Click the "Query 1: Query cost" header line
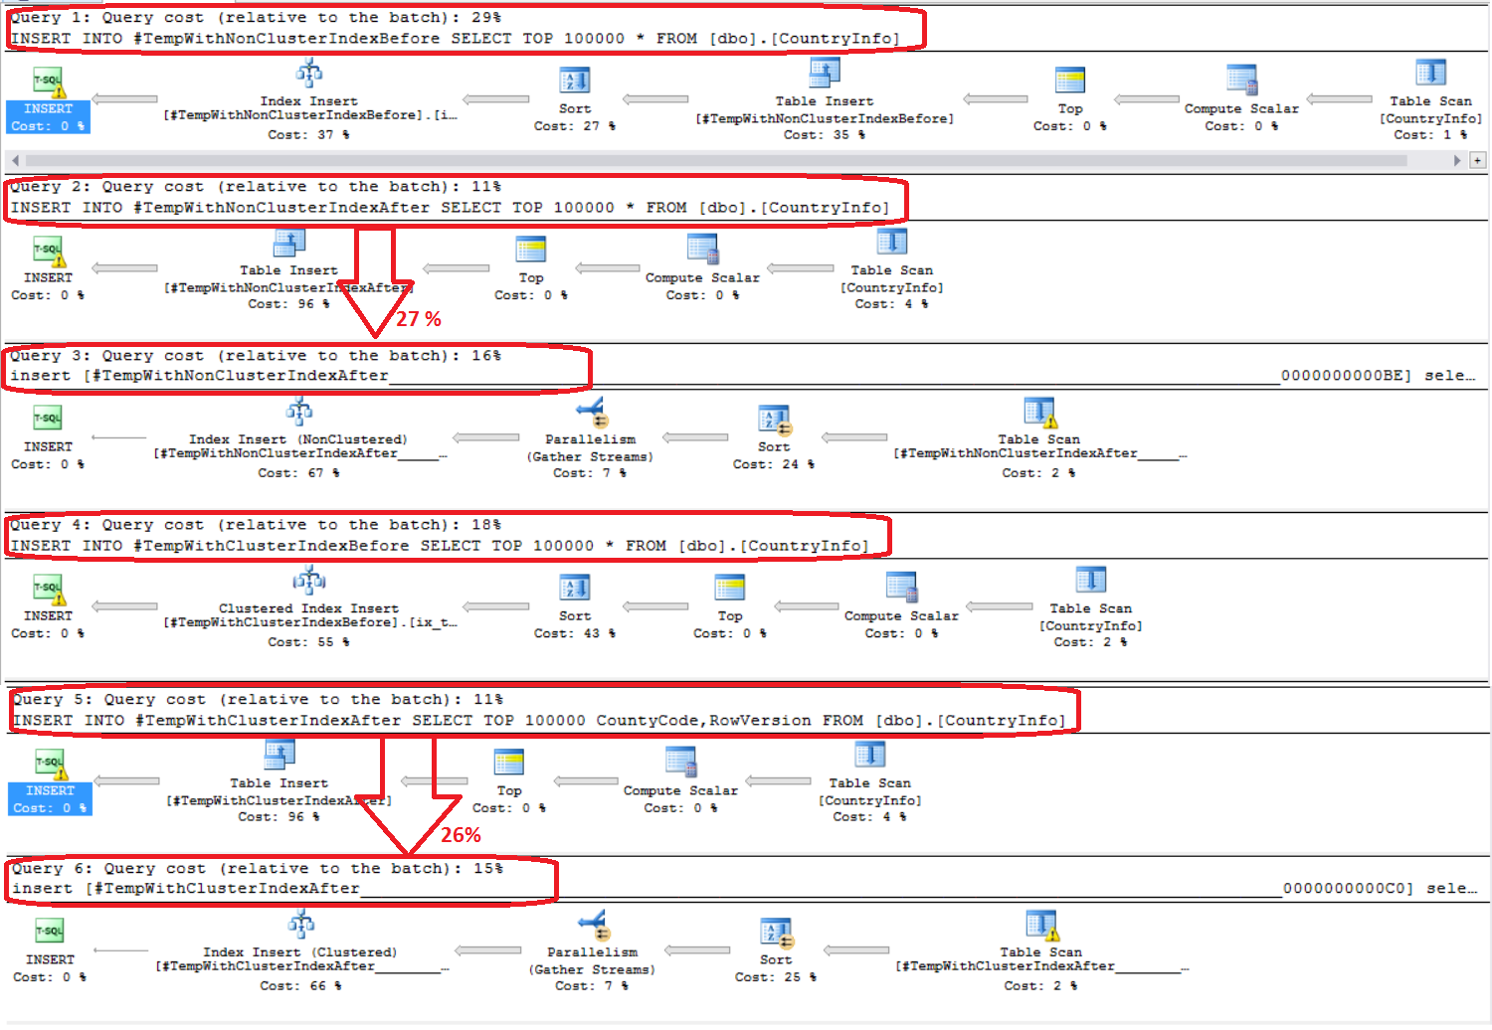 tap(256, 18)
